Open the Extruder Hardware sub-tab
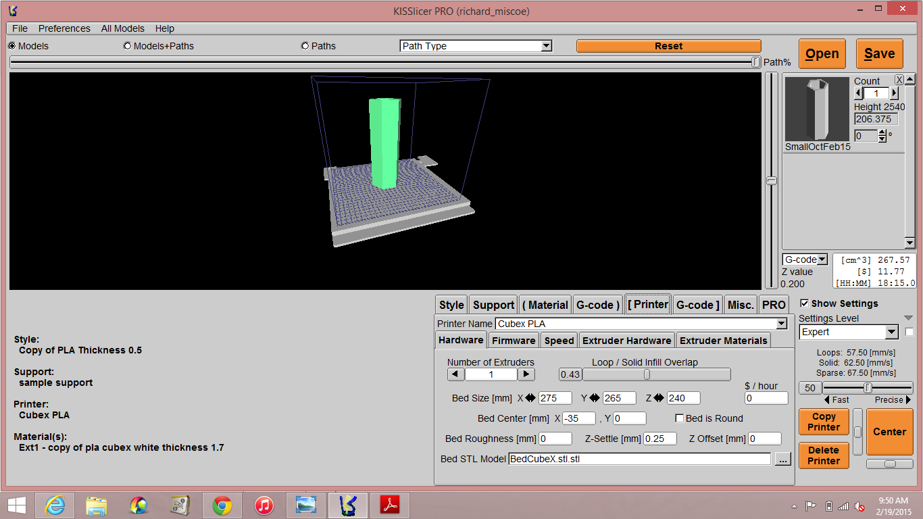Image resolution: width=923 pixels, height=519 pixels. point(627,341)
